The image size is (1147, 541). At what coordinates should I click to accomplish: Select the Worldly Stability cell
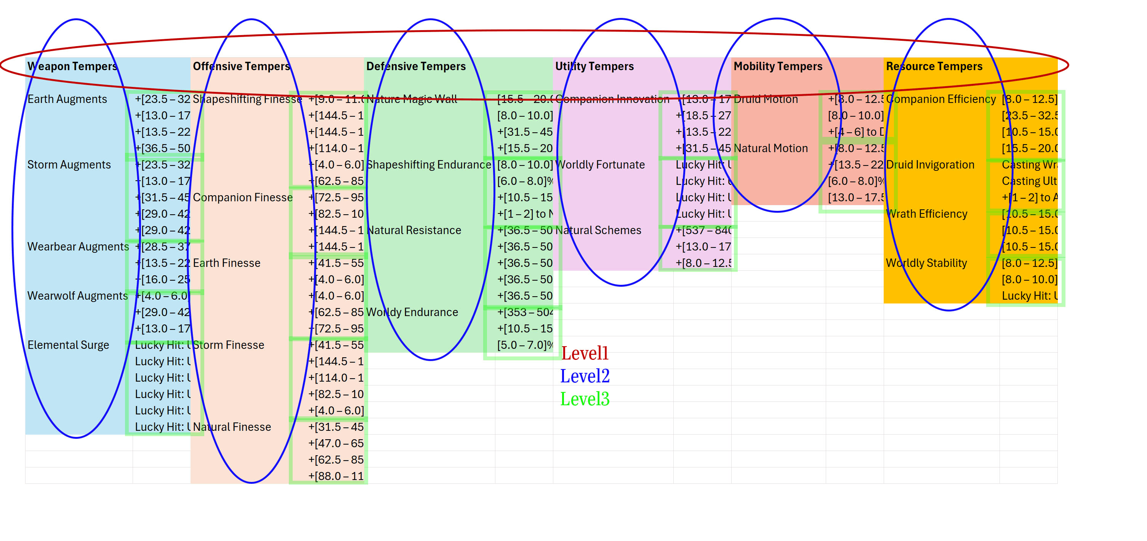pyautogui.click(x=941, y=263)
